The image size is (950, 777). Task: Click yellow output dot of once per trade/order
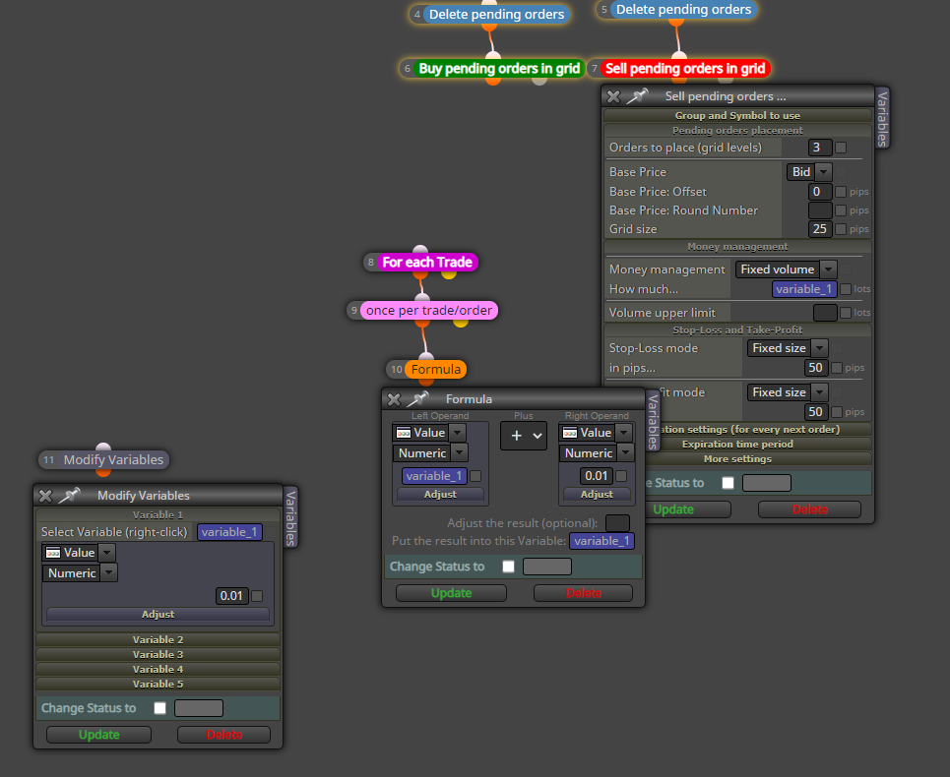tap(461, 322)
